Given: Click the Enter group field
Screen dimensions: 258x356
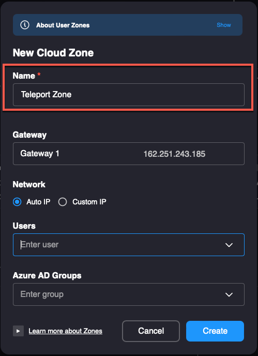Looking at the screenshot, I should 129,294.
